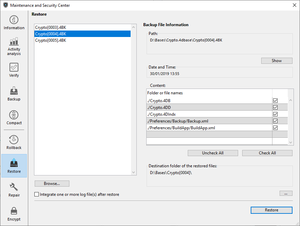Go to the Backup page
Viewport: 300px width, 226px height.
14,91
